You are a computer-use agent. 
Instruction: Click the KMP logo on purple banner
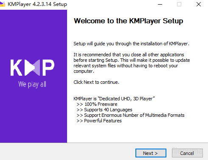[32, 68]
